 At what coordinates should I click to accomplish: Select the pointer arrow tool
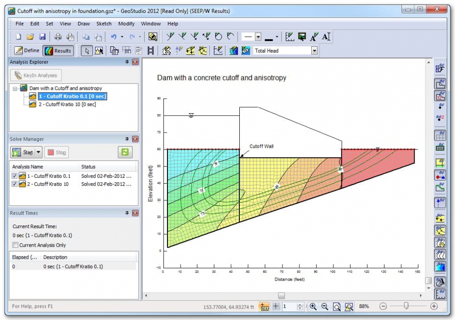pos(87,51)
